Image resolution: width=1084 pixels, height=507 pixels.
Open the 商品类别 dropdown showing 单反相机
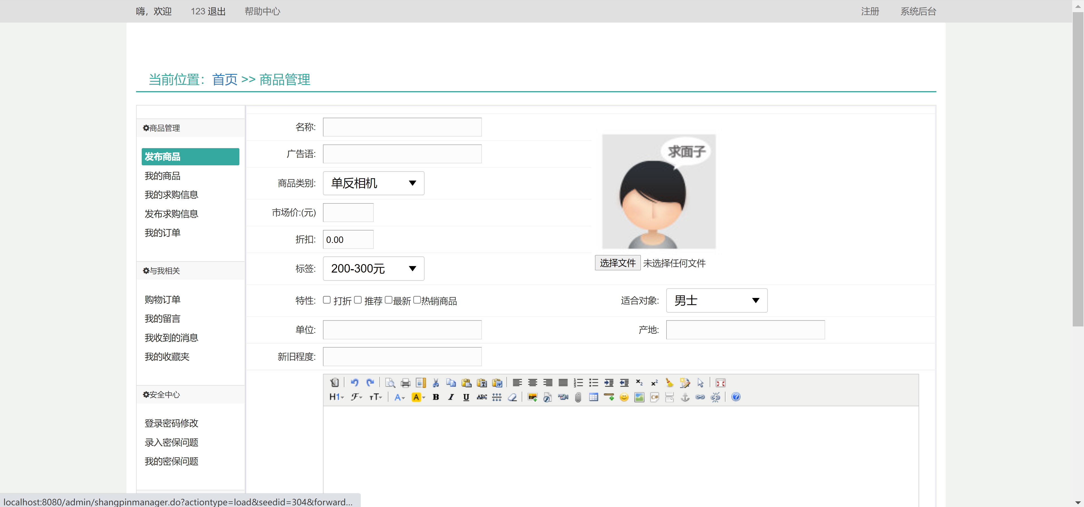[x=373, y=183]
